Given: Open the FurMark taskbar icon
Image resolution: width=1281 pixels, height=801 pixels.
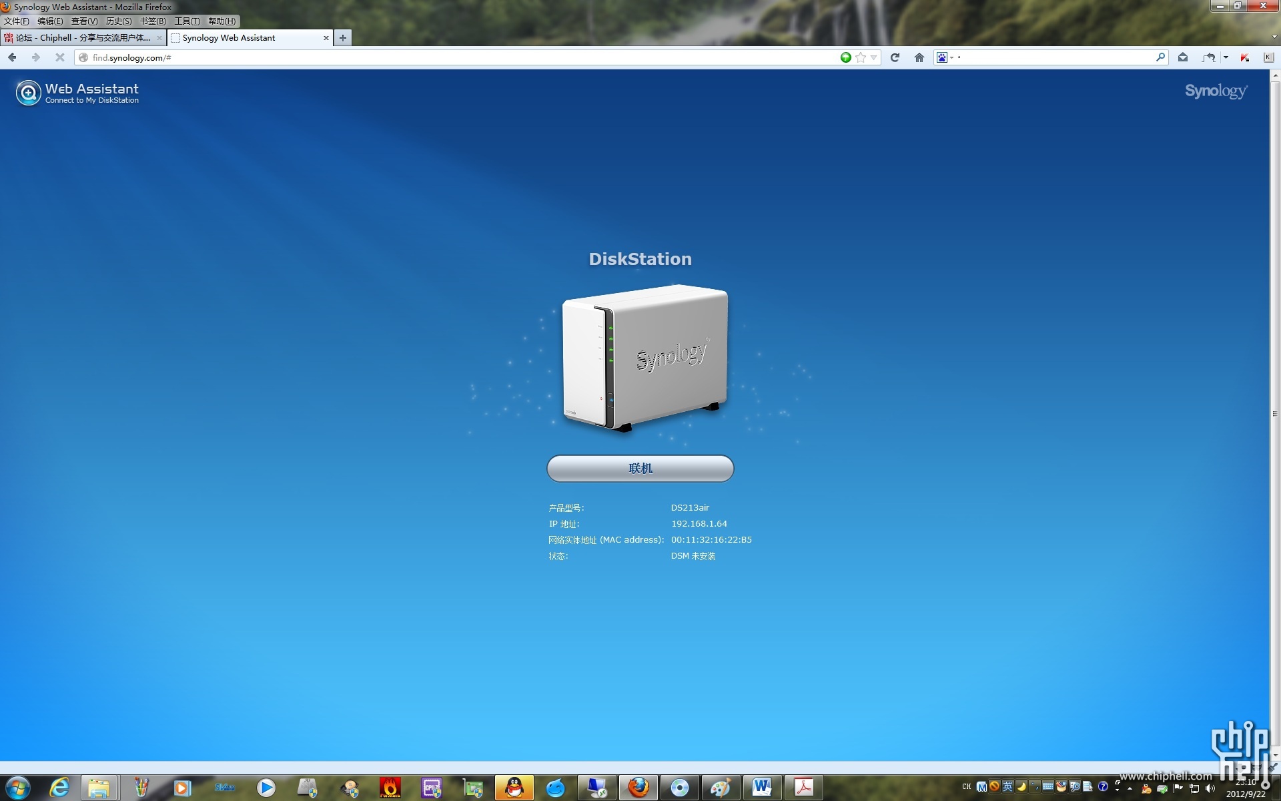Looking at the screenshot, I should 390,788.
